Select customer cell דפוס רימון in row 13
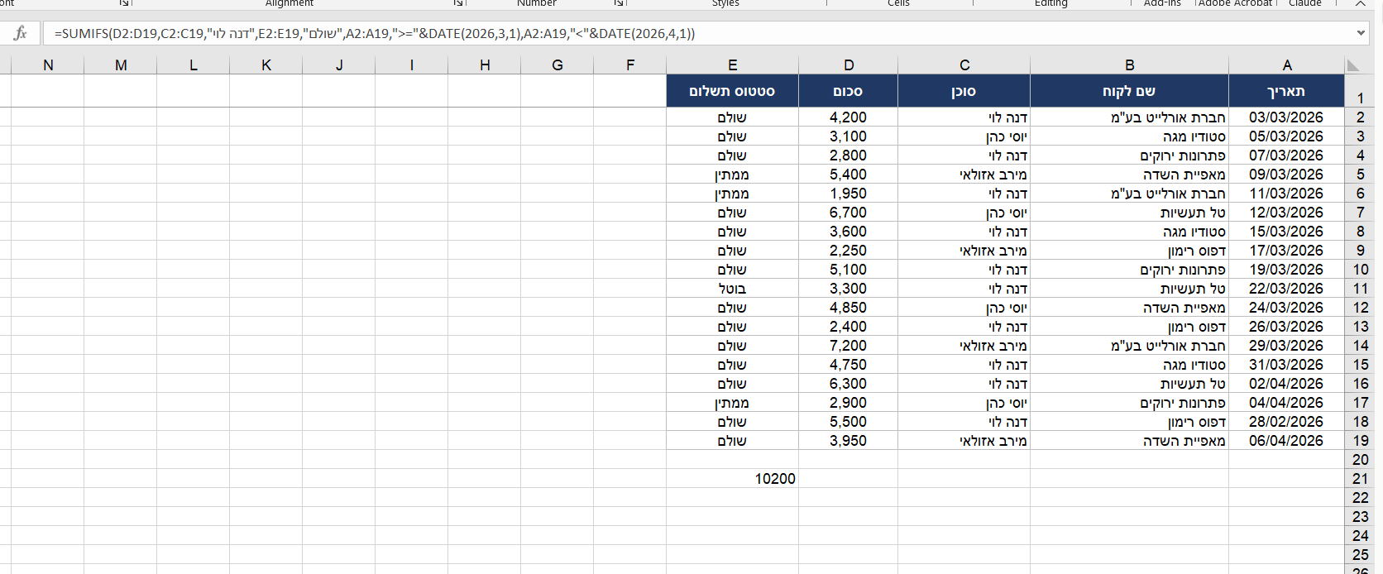Image resolution: width=1383 pixels, height=574 pixels. click(x=1130, y=327)
